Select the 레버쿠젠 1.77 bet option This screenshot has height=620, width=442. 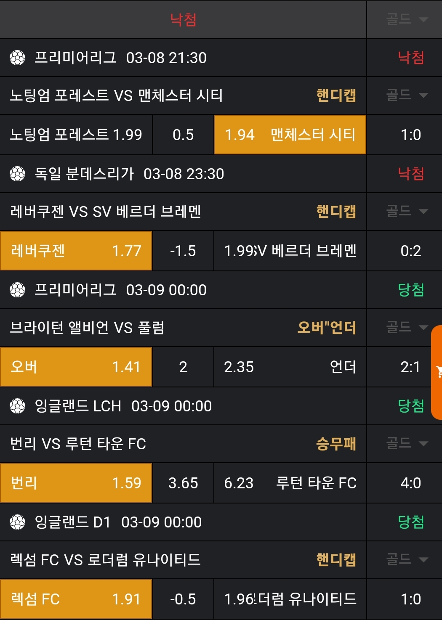pos(76,251)
